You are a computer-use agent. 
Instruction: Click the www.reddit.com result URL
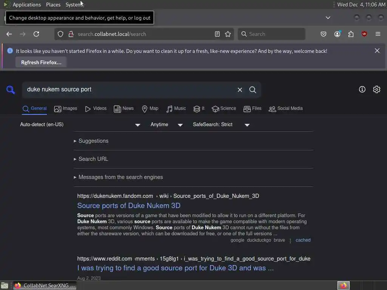pyautogui.click(x=194, y=259)
